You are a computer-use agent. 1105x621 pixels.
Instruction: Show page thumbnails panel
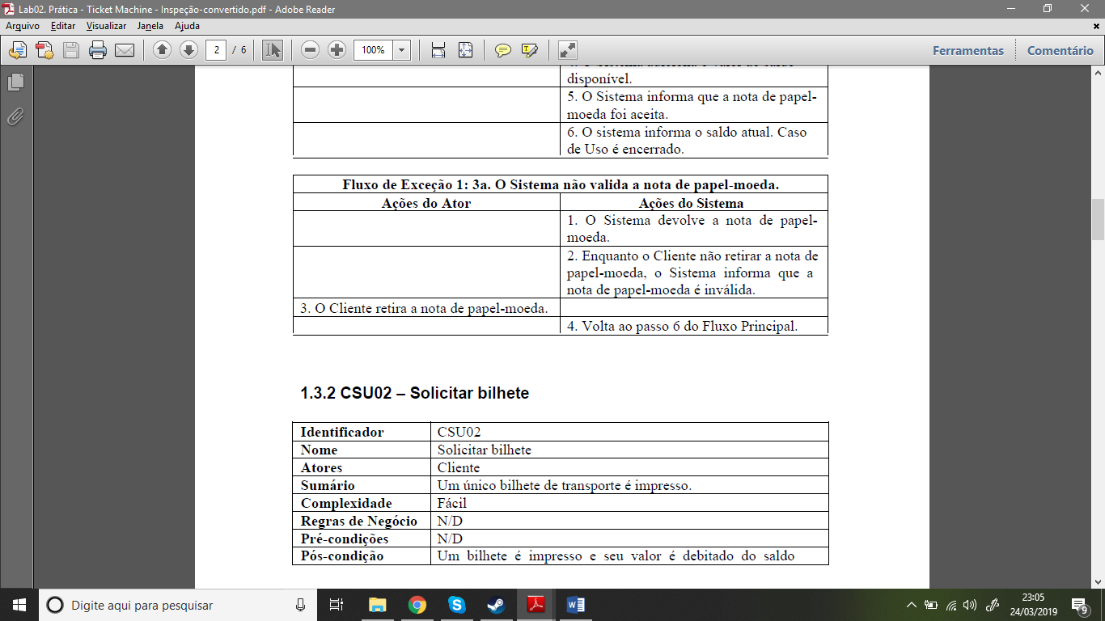(15, 82)
